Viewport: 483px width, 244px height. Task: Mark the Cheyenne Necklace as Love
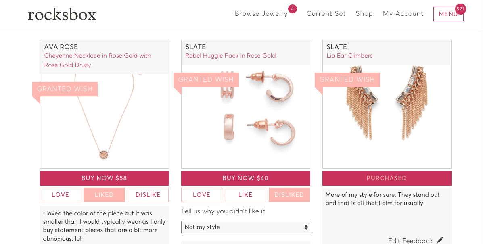point(61,195)
